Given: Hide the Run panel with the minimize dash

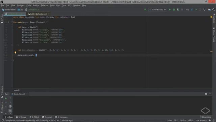Looking at the screenshot, I should pos(210,94).
